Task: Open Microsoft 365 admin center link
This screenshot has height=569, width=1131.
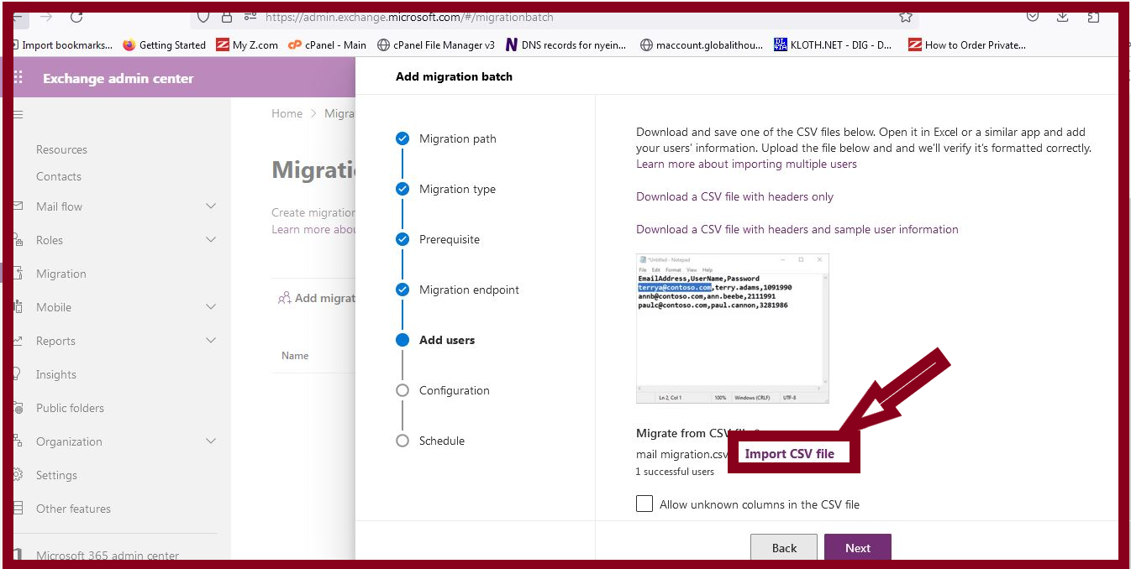Action: pyautogui.click(x=108, y=555)
